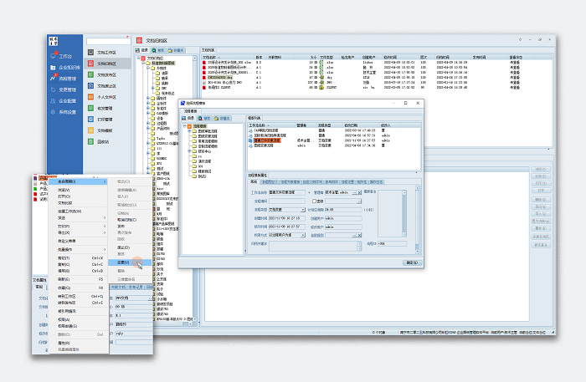The image size is (586, 382).
Task: Switch to 操作日志 tab in template properties
Action: (376, 182)
